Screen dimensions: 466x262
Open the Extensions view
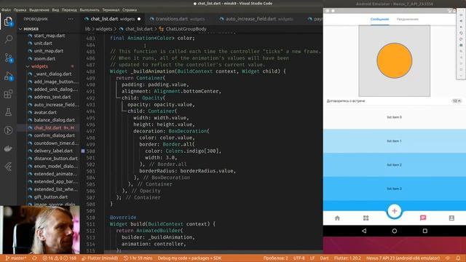click(x=8, y=94)
